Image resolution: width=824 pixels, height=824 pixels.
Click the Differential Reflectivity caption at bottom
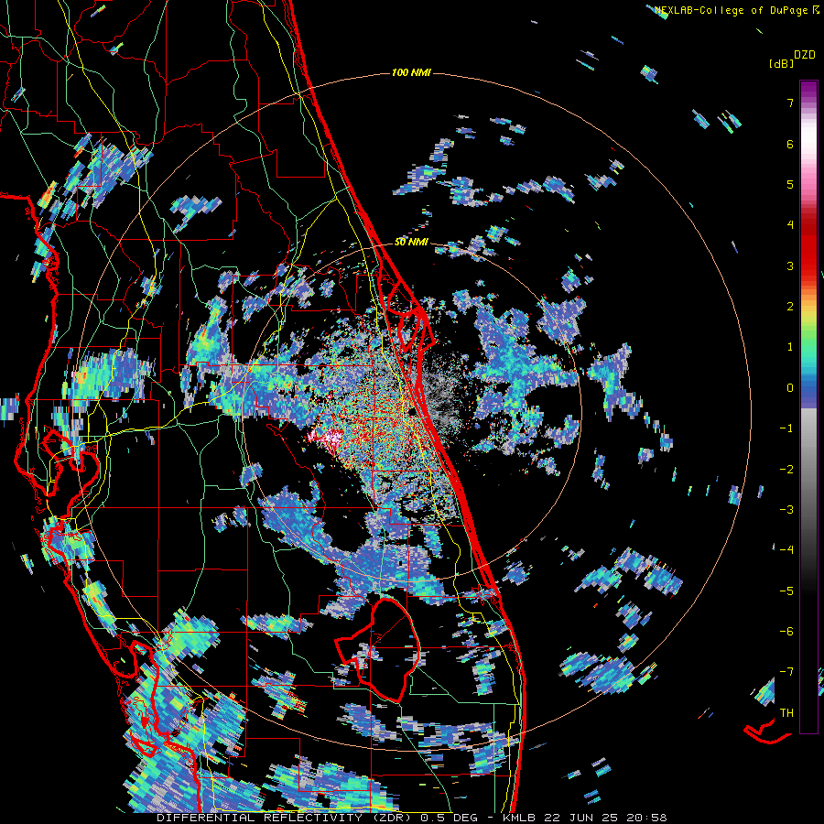tap(411, 818)
